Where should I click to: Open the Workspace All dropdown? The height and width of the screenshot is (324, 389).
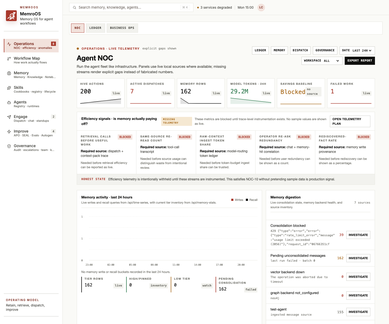coord(322,61)
